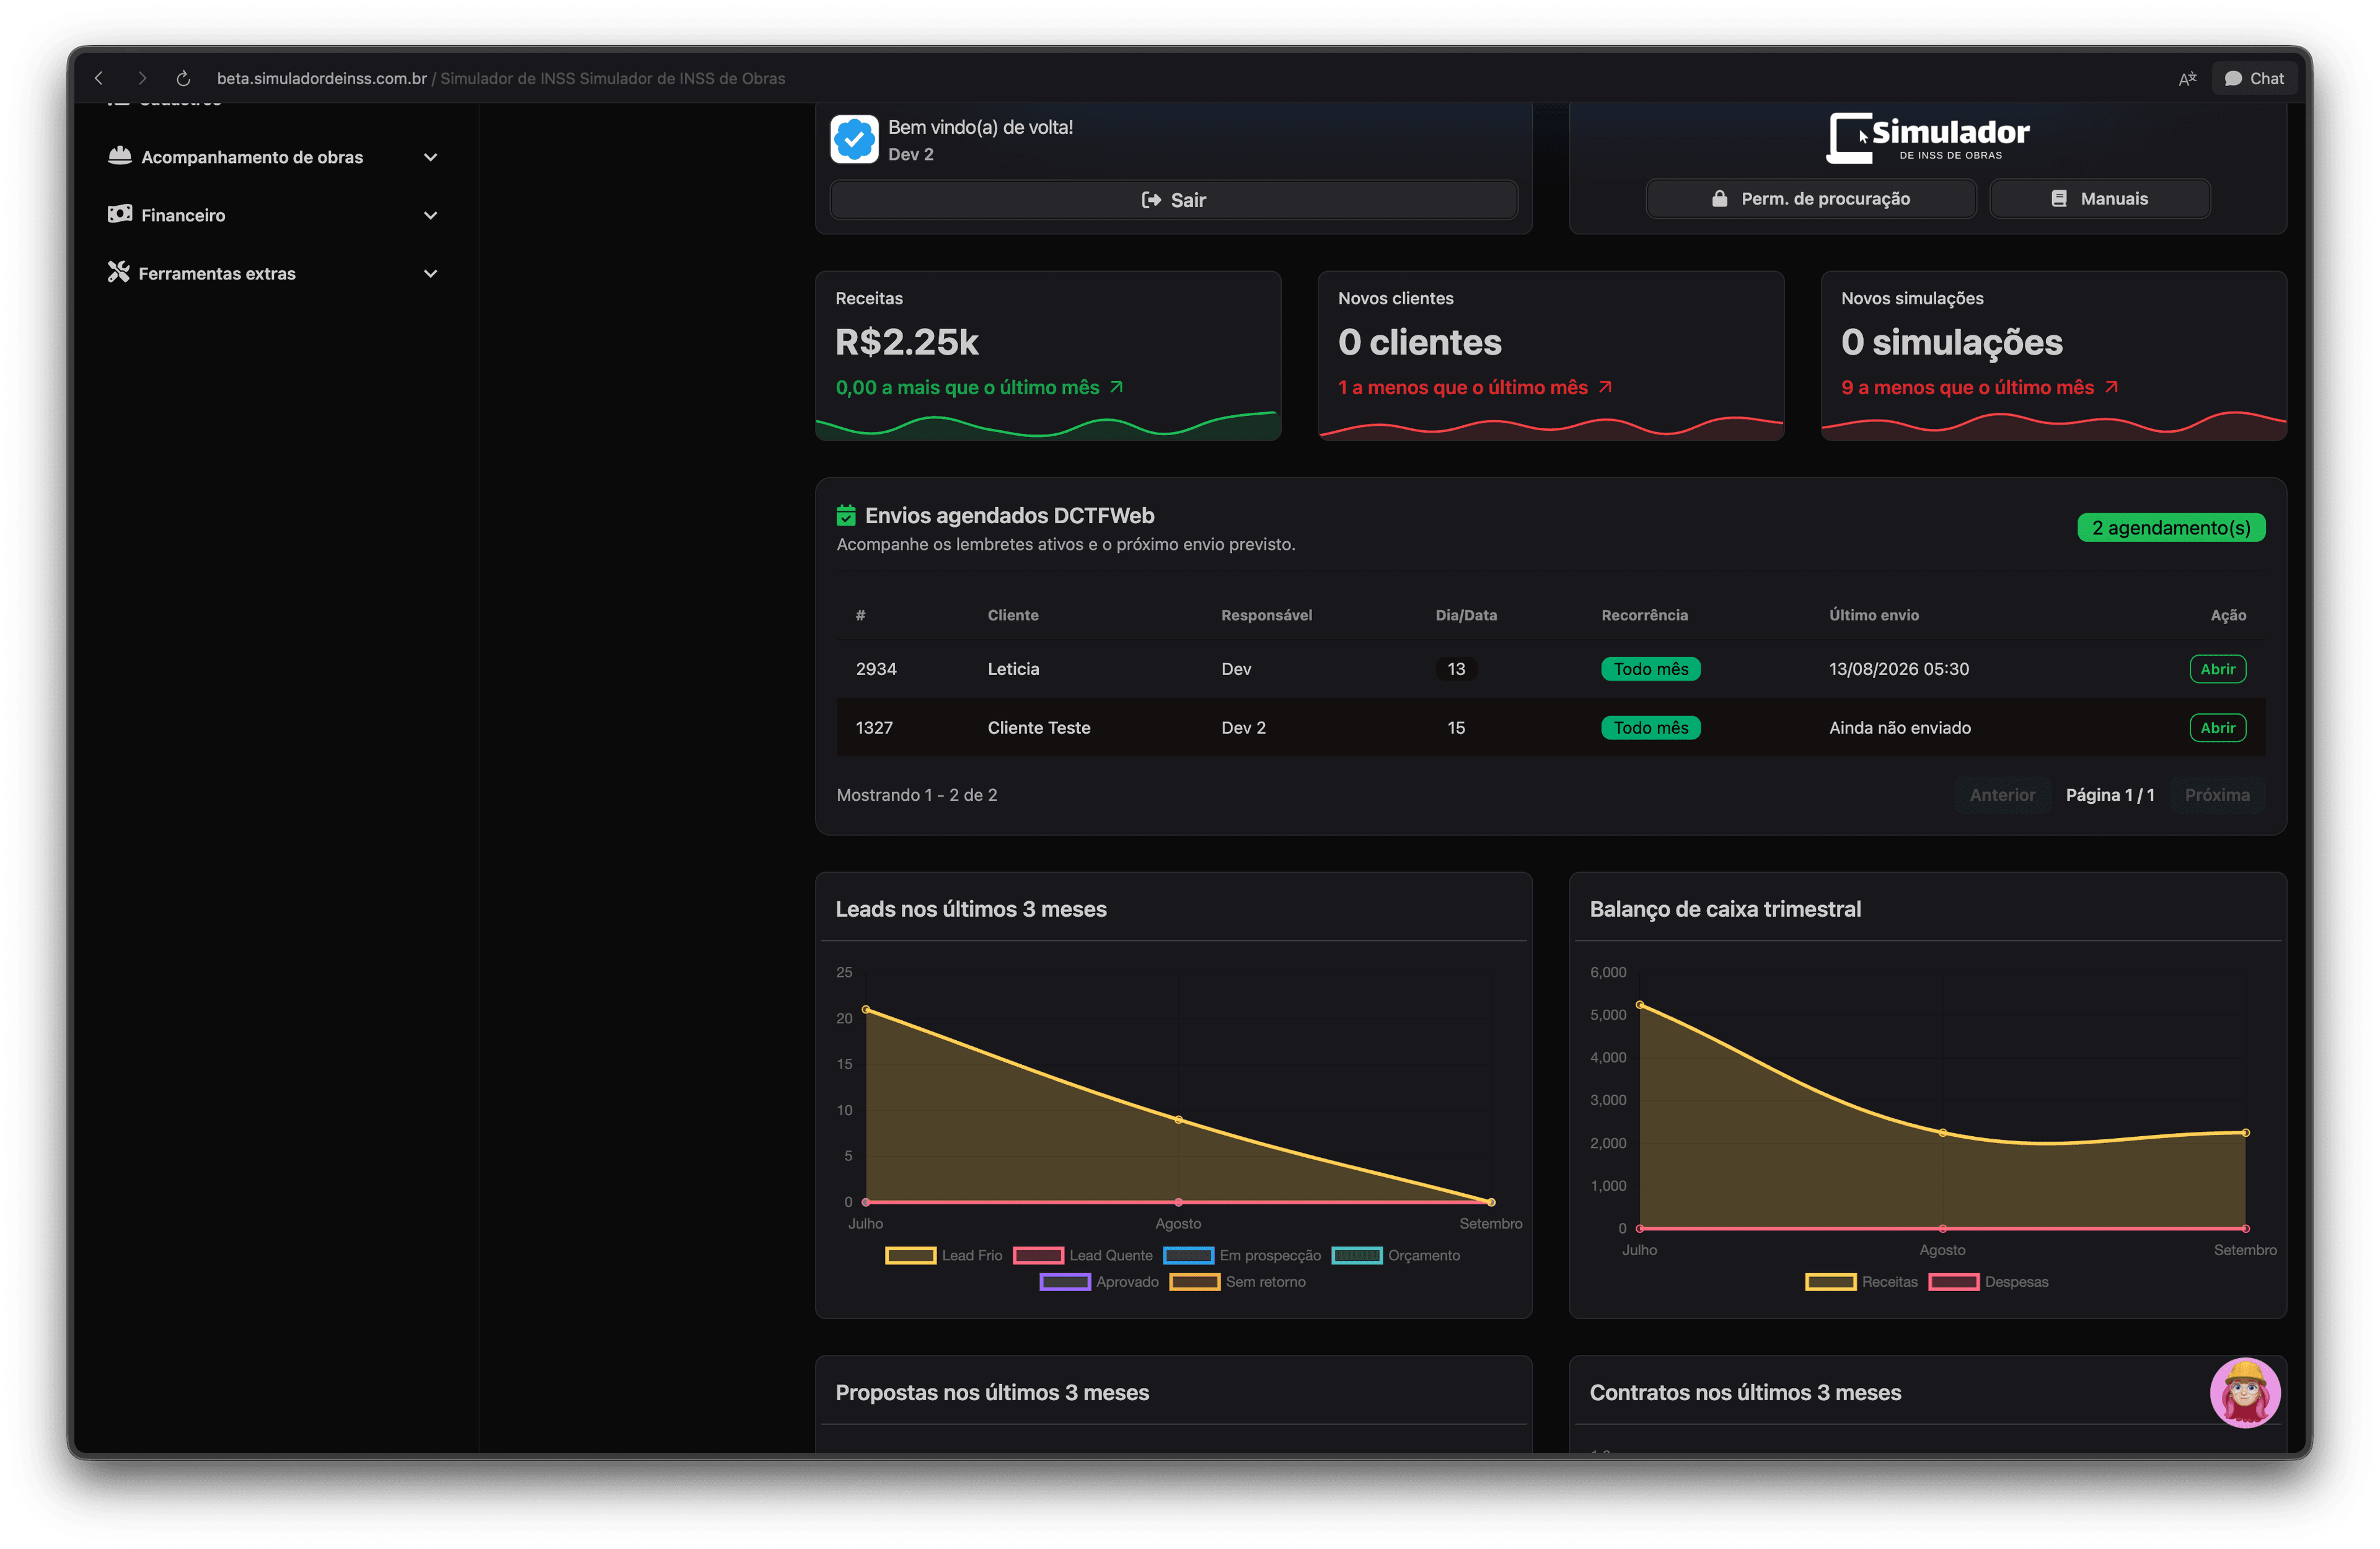This screenshot has height=1549, width=2380.
Task: Click the 13/08/2026 05:30 último envio cell
Action: (1899, 669)
